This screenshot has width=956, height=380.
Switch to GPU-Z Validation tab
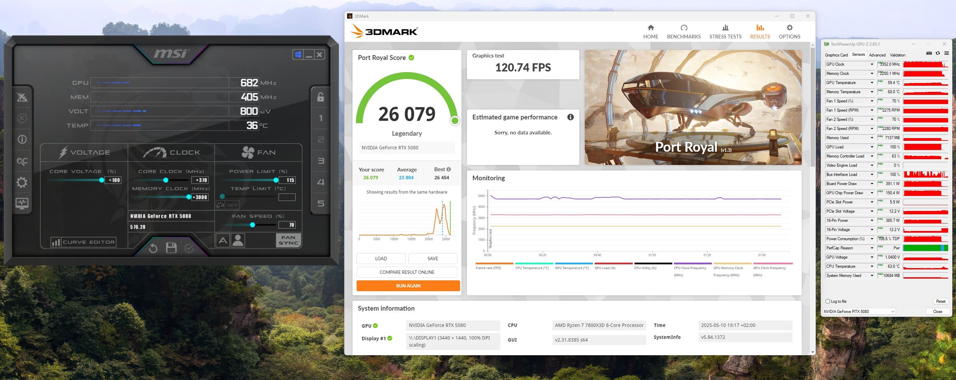click(x=897, y=55)
